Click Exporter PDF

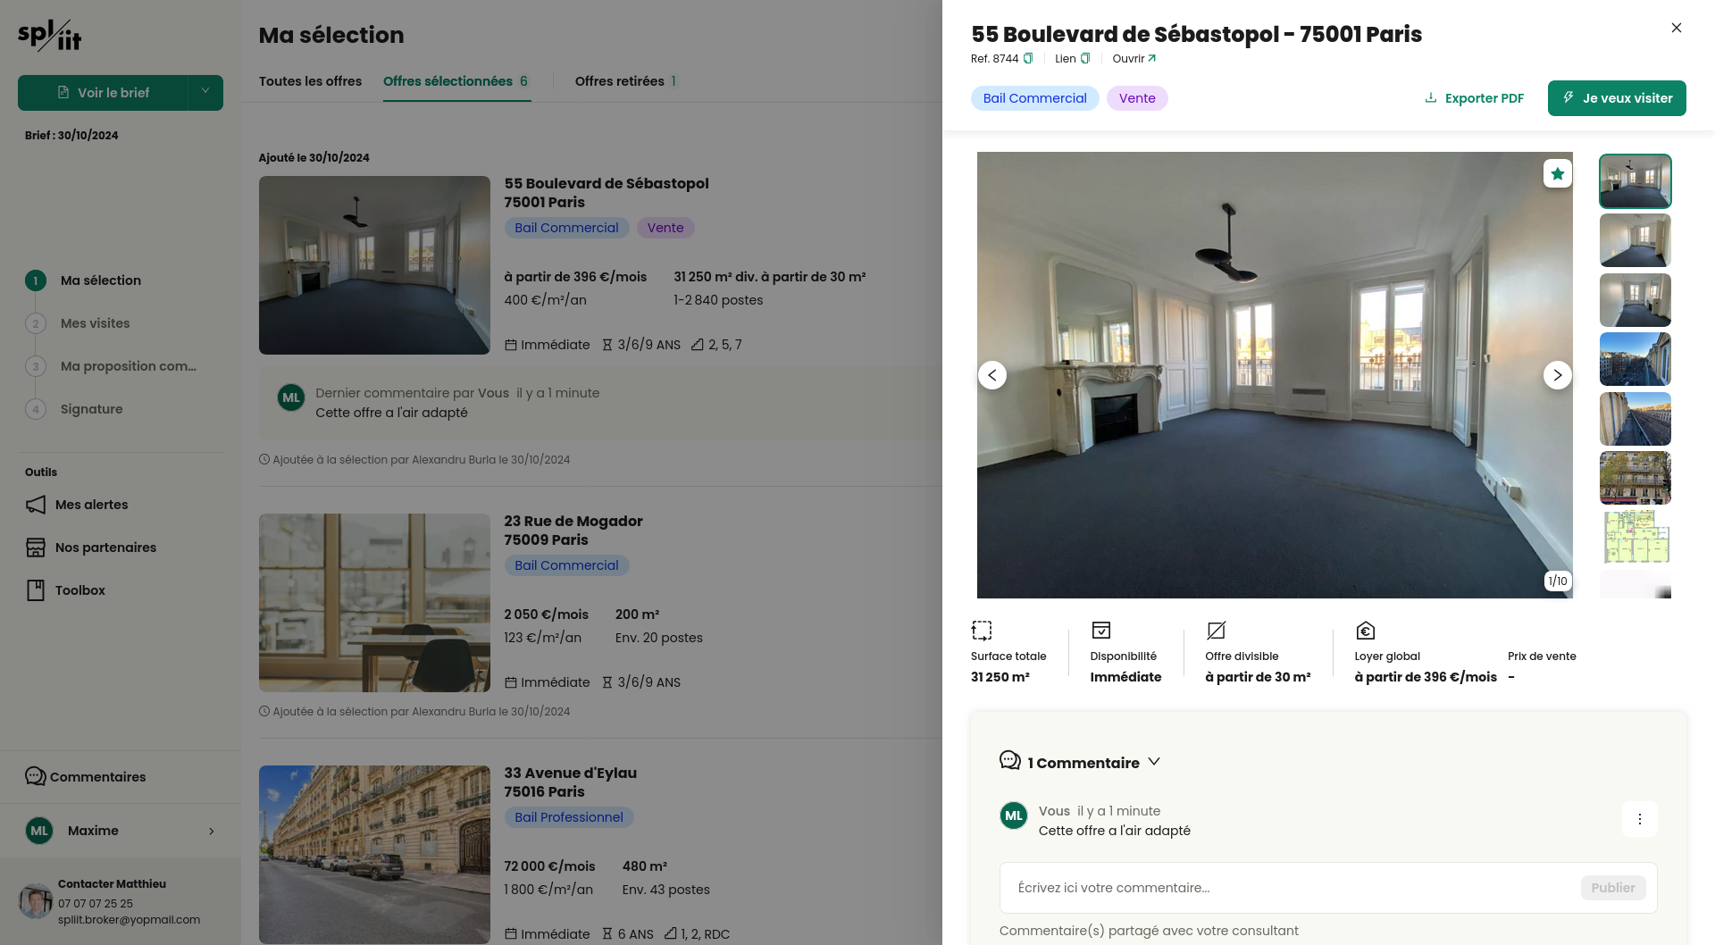[x=1475, y=98]
